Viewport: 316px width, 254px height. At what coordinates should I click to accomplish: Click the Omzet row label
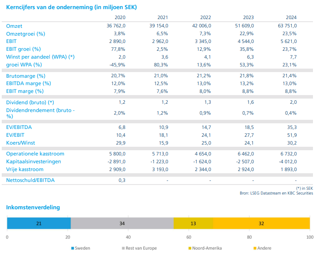pyautogui.click(x=14, y=26)
